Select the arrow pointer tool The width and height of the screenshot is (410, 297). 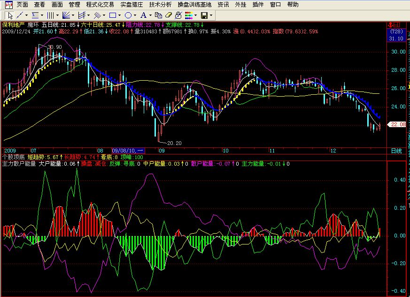click(10, 15)
